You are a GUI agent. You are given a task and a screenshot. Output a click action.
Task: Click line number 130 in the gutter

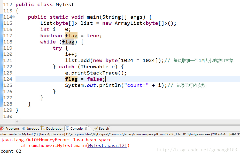click(8, 116)
